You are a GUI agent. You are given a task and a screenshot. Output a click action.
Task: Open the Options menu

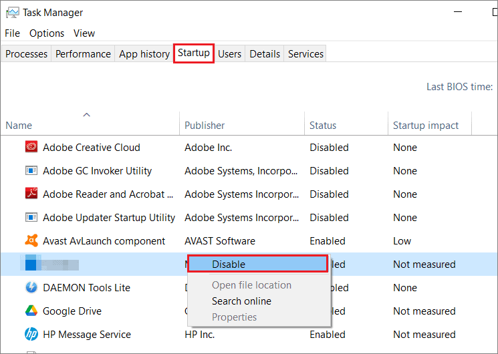click(47, 33)
